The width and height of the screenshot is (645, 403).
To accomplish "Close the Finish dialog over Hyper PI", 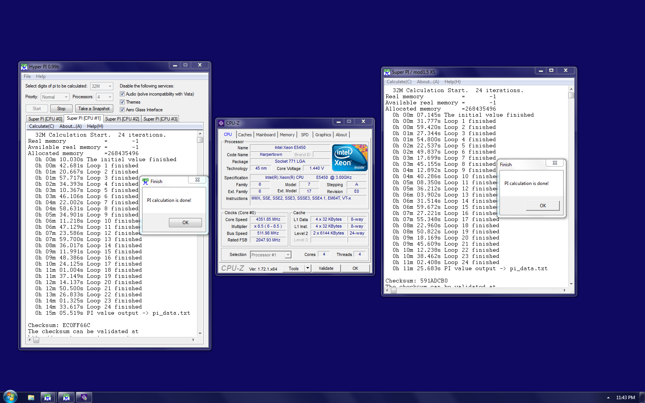I will 197,180.
